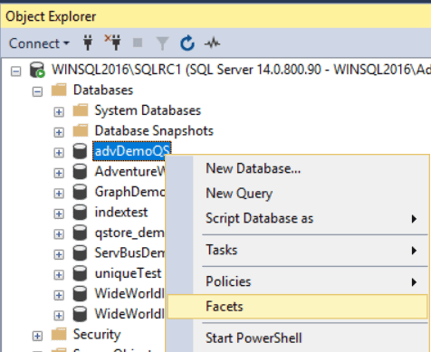Click the Stop square toolbar icon
This screenshot has width=431, height=352.
click(138, 43)
